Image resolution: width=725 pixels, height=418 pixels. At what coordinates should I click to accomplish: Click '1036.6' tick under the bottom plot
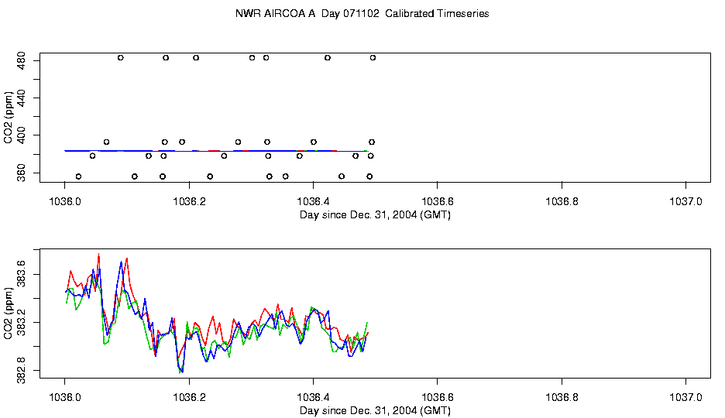[438, 397]
